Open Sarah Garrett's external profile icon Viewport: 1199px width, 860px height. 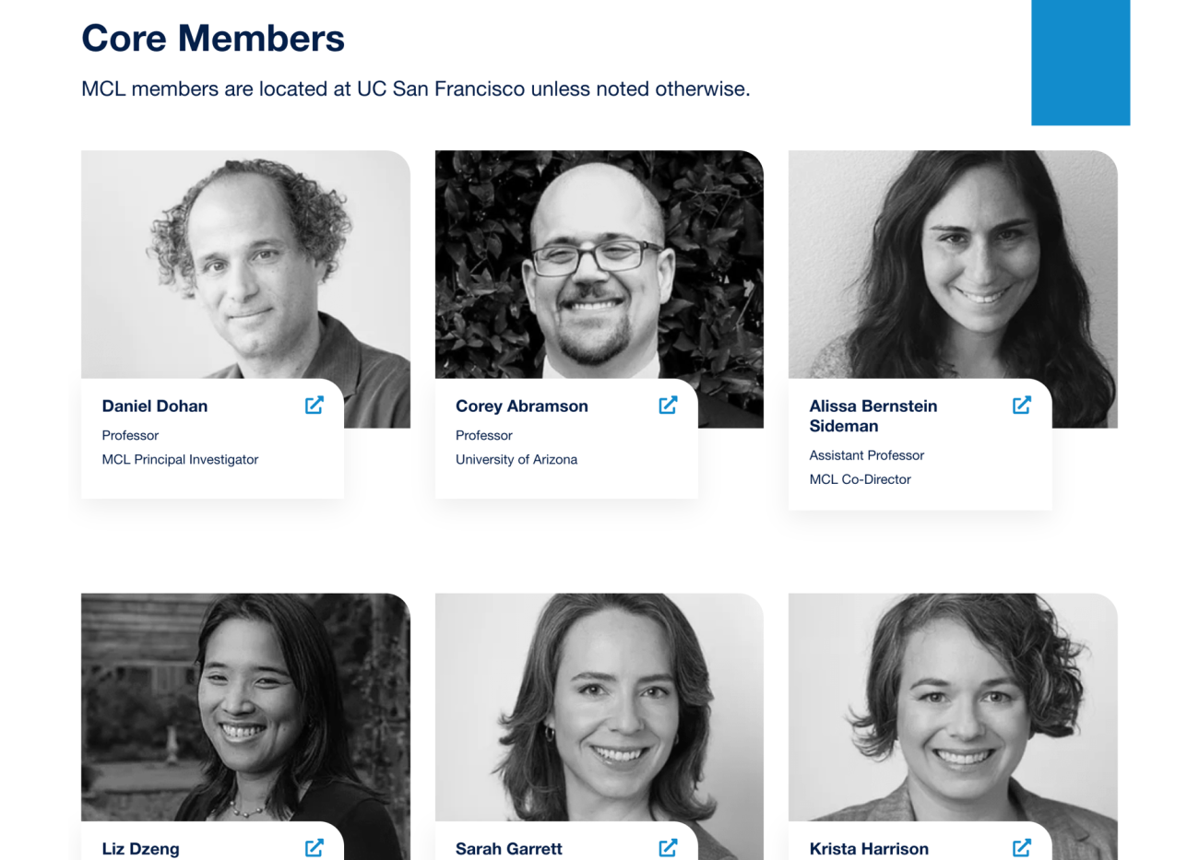(668, 848)
